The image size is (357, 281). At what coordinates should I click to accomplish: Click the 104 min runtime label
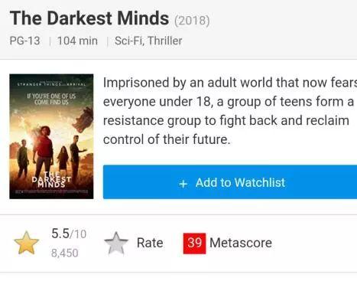tap(77, 41)
